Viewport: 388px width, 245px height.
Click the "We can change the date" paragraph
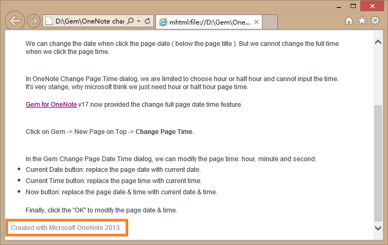point(182,48)
